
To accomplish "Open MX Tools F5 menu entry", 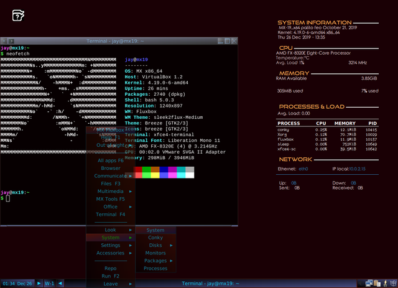I will tap(111, 199).
